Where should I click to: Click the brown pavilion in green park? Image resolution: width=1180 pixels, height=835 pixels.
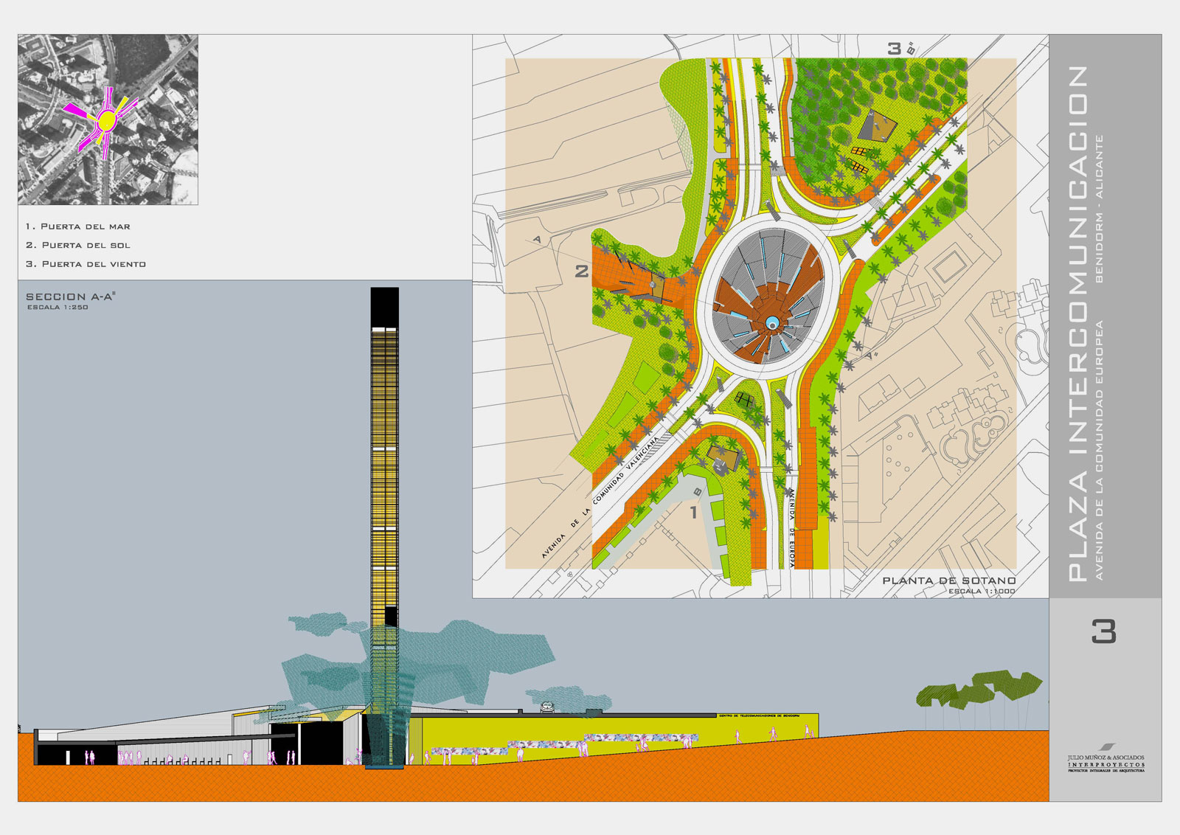(878, 126)
